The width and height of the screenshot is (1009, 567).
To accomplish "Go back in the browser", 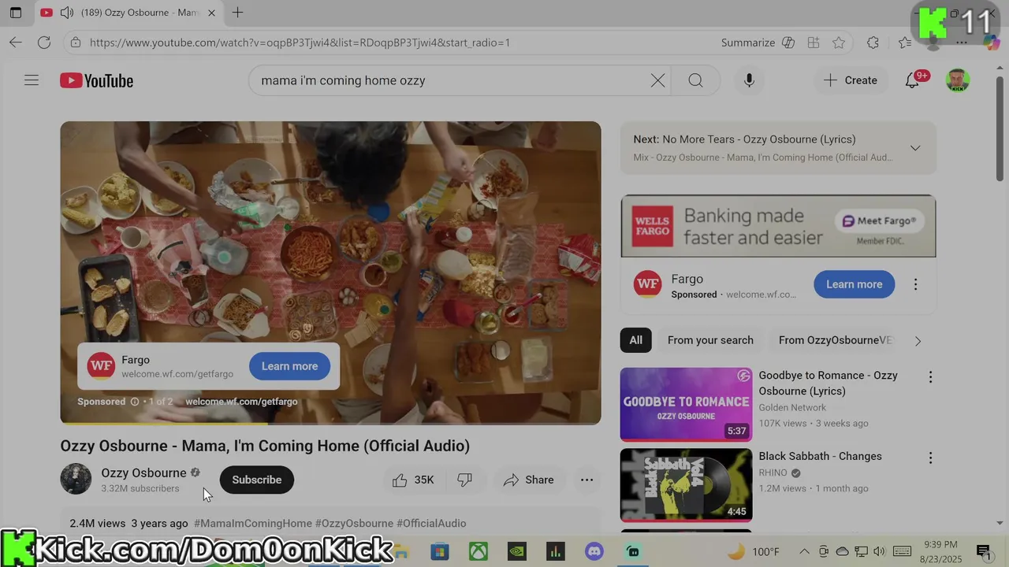I will (16, 43).
